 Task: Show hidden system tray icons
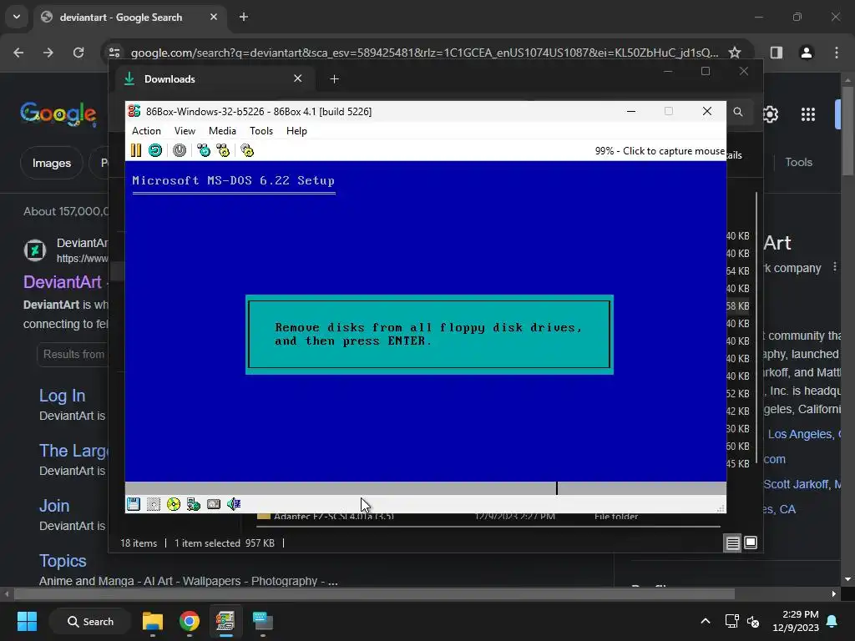tap(705, 621)
